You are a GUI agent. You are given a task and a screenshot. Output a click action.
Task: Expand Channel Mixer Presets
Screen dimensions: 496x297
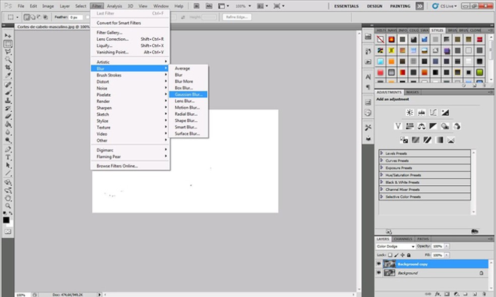382,190
